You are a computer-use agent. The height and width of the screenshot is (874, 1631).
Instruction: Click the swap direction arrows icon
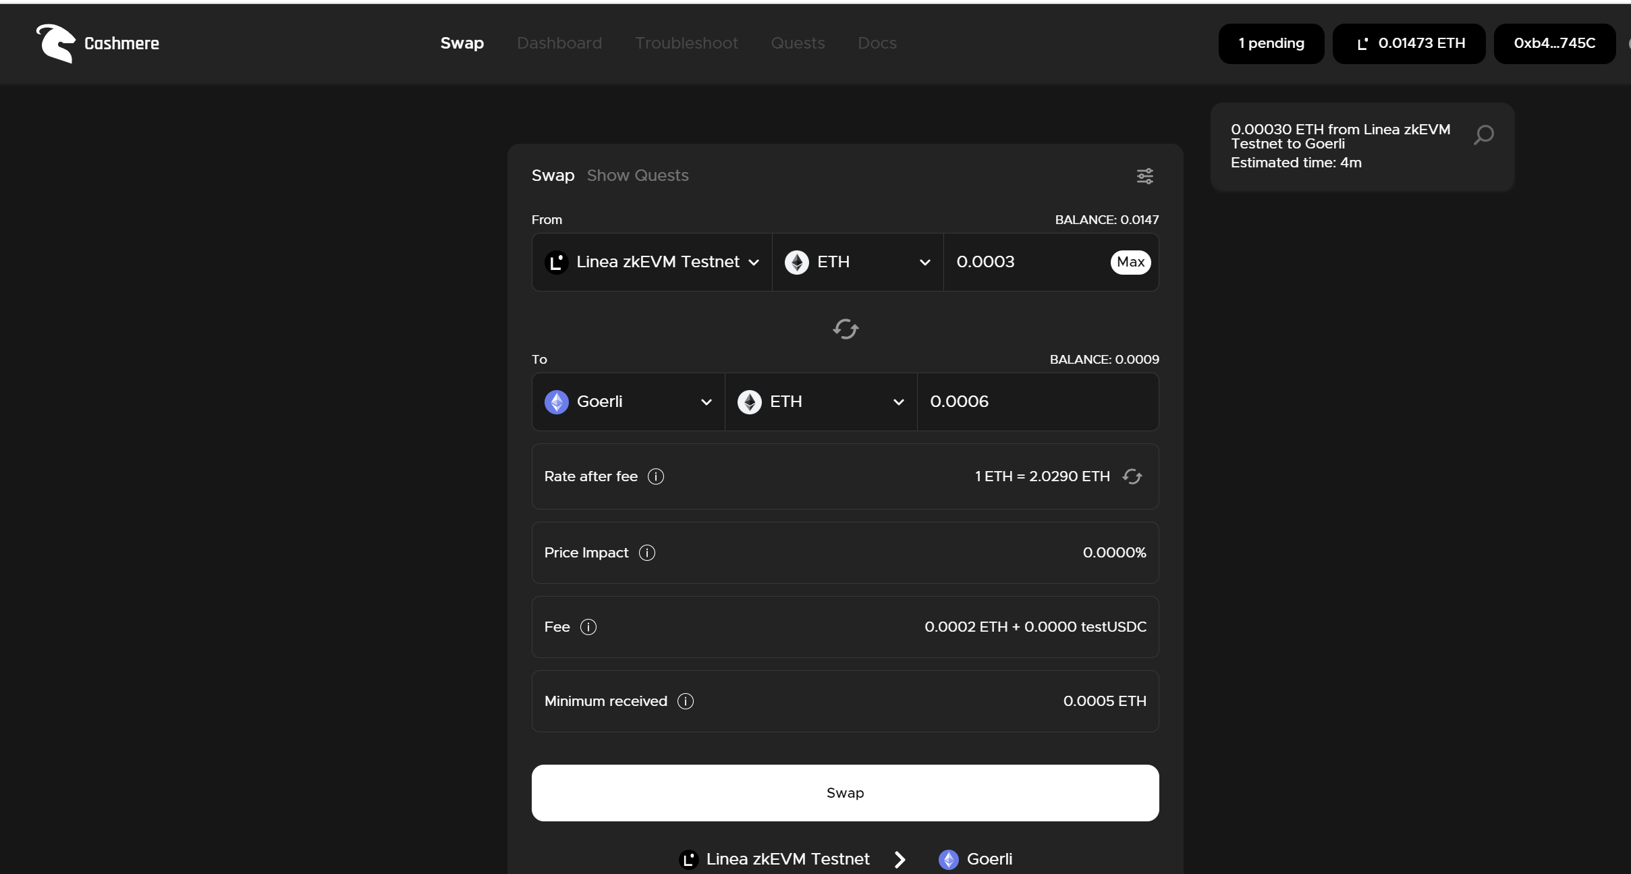845,329
